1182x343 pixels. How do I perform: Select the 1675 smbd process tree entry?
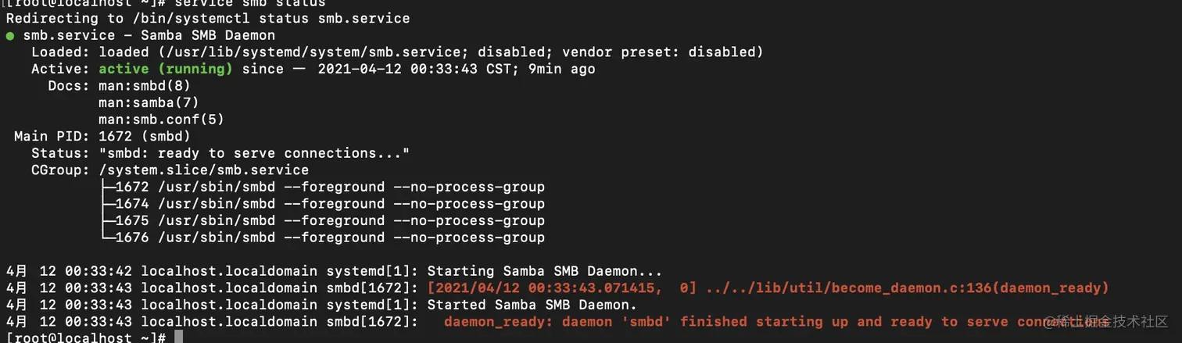[323, 220]
